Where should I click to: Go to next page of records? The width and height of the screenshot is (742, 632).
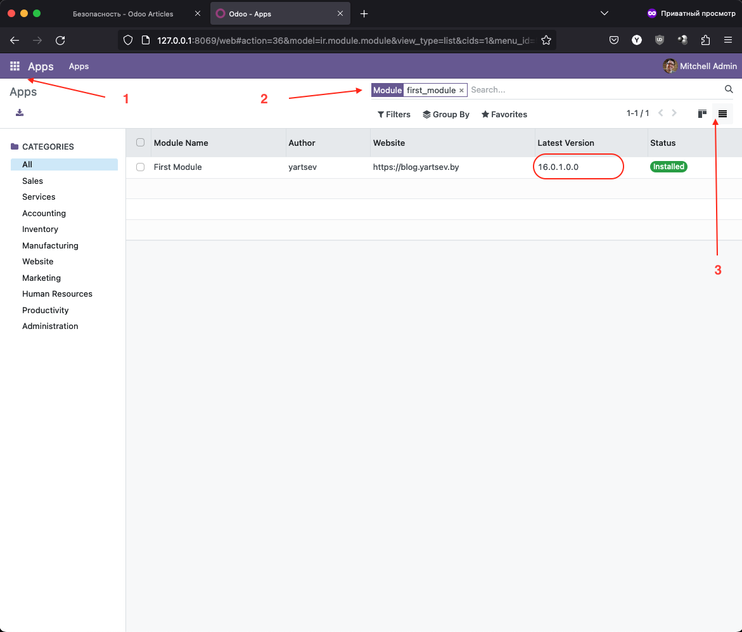point(674,113)
